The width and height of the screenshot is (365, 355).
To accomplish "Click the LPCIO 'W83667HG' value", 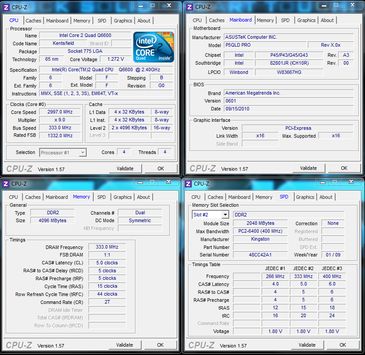I will click(x=289, y=72).
